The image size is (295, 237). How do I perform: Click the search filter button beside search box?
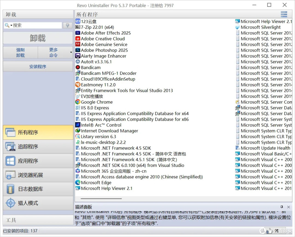coord(67,25)
